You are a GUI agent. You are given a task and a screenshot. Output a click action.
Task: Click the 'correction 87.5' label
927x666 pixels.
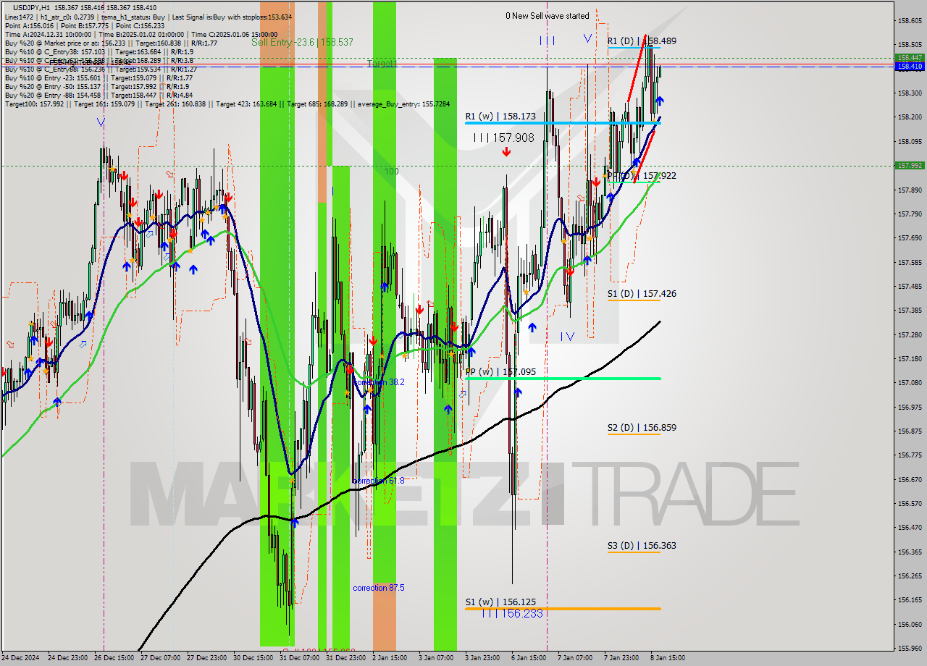(379, 588)
